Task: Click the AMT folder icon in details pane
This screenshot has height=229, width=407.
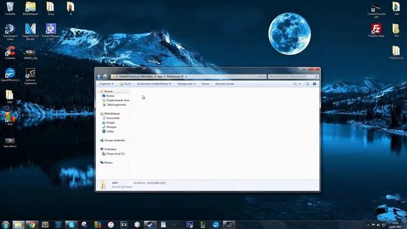Action: [103, 184]
